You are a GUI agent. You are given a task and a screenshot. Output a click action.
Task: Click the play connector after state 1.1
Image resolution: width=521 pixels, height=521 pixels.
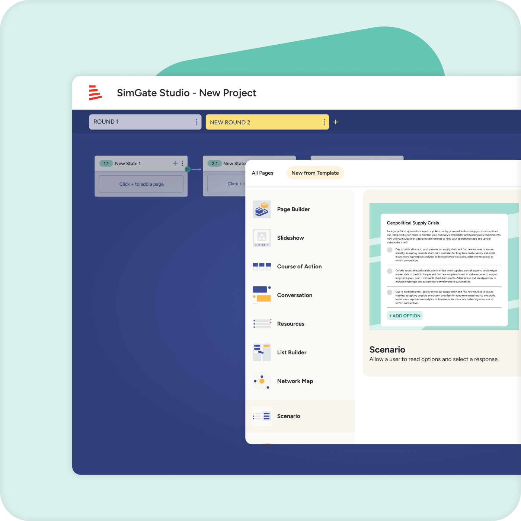(x=188, y=169)
